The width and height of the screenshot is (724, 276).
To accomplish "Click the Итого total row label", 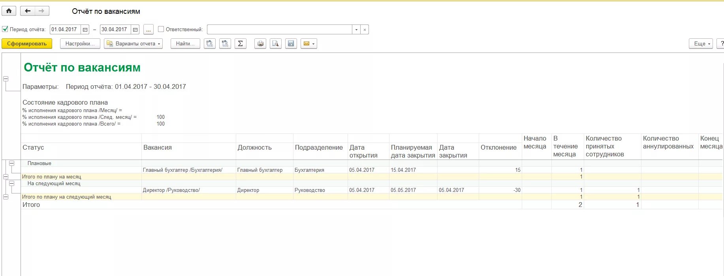I will pos(31,205).
